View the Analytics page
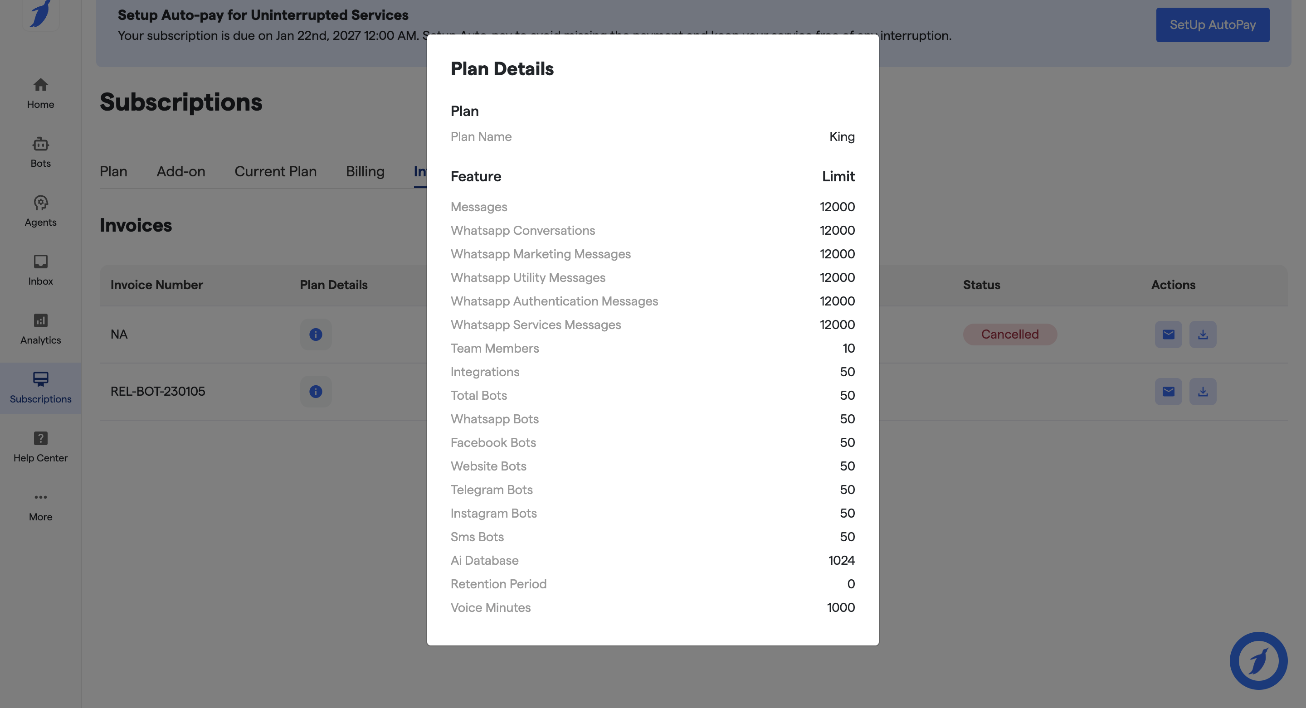This screenshot has width=1306, height=708. tap(40, 329)
